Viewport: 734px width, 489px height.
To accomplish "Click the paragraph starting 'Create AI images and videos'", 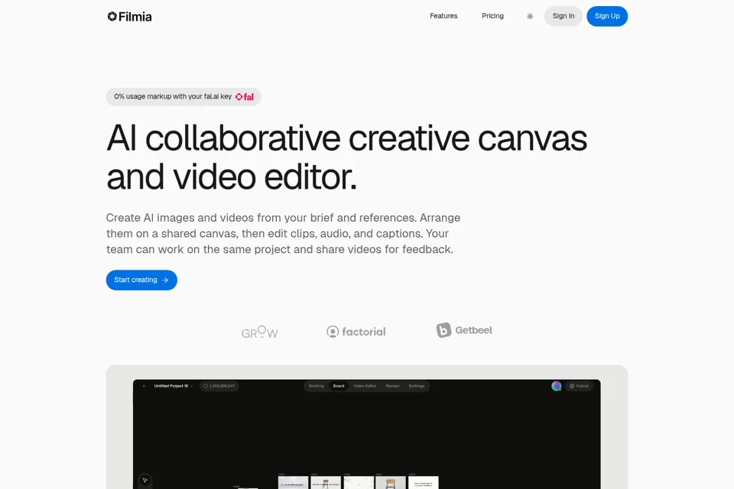I will 283,234.
